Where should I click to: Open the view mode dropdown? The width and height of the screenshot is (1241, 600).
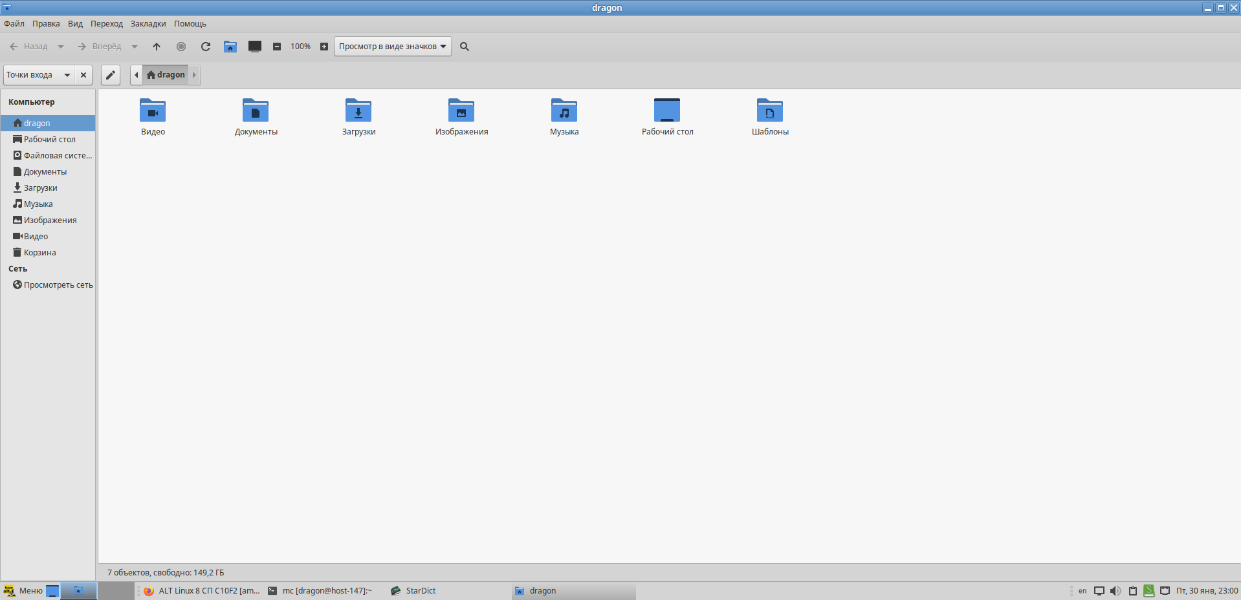click(x=392, y=47)
